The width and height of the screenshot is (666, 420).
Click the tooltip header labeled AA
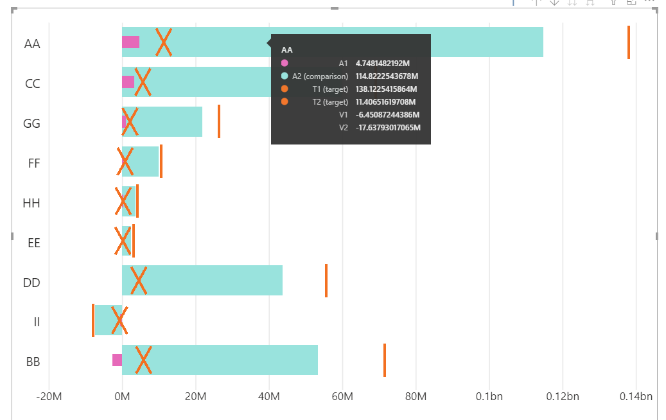[x=286, y=49]
